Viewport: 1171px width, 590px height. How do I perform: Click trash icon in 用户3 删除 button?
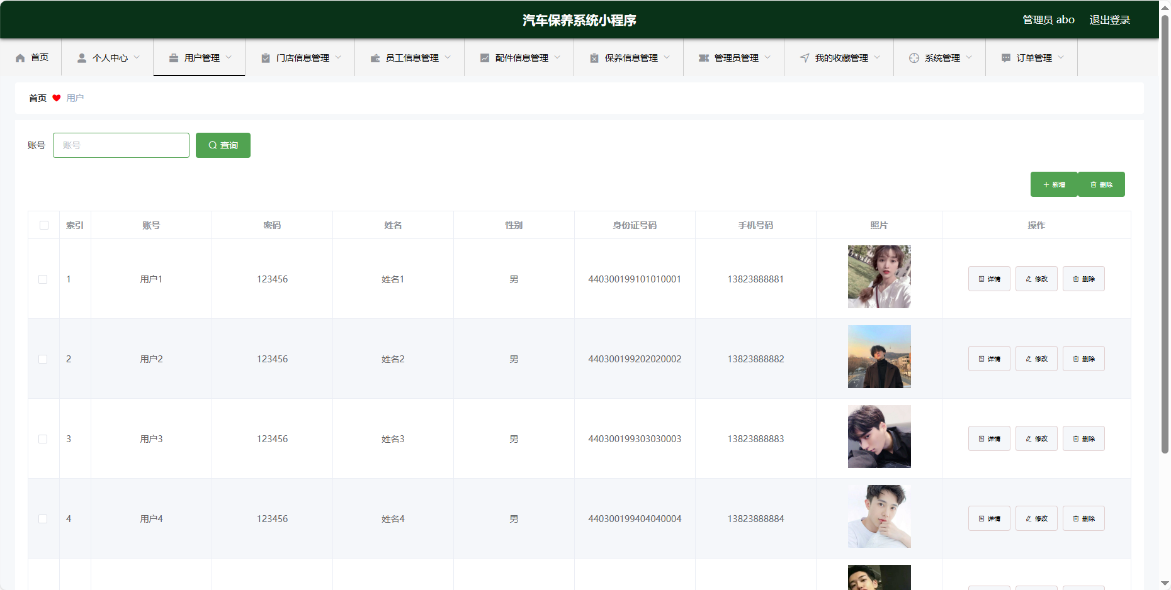tap(1076, 439)
